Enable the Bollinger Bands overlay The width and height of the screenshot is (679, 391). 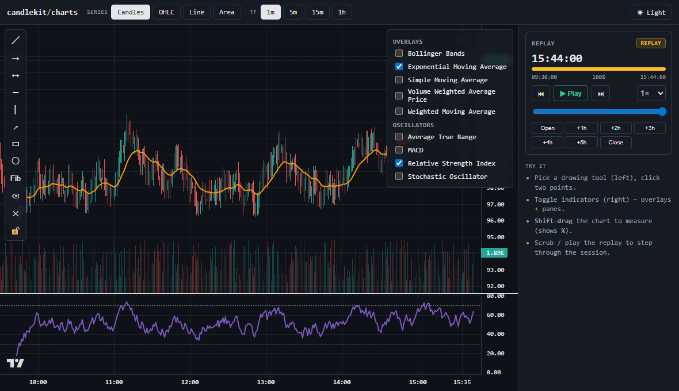[x=399, y=53]
